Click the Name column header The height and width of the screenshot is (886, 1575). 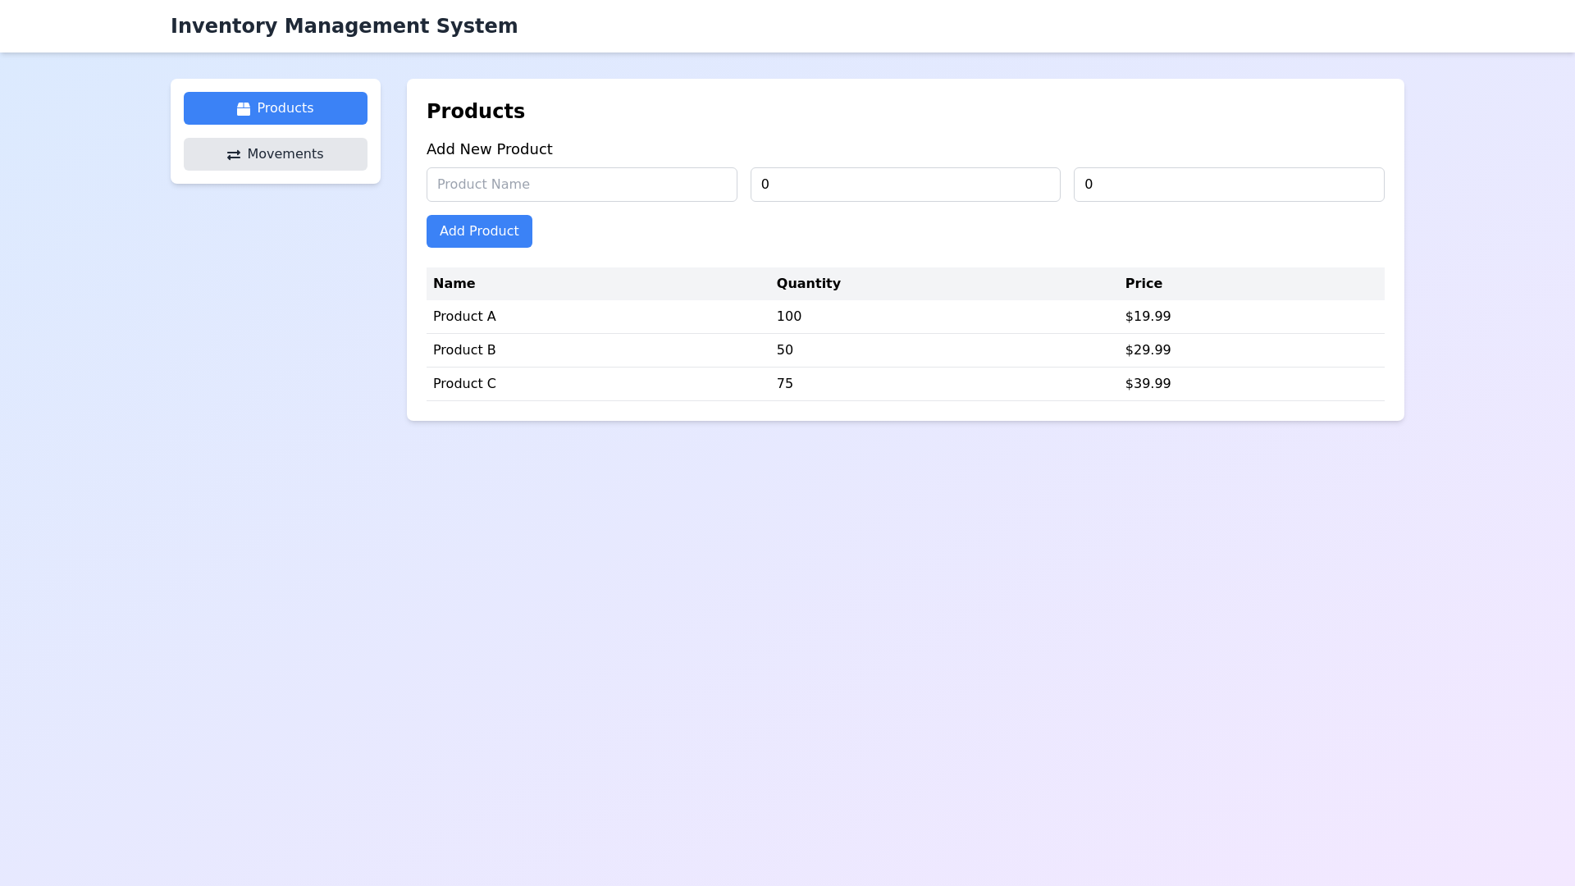454,284
